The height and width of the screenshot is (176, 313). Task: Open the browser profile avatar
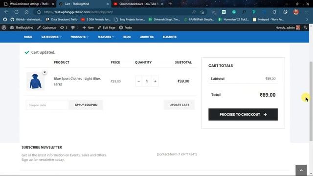(x=296, y=12)
